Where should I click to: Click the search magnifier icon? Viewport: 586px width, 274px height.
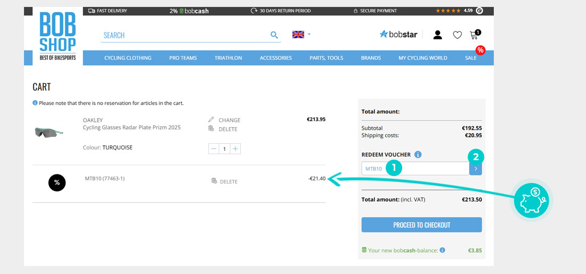[274, 35]
